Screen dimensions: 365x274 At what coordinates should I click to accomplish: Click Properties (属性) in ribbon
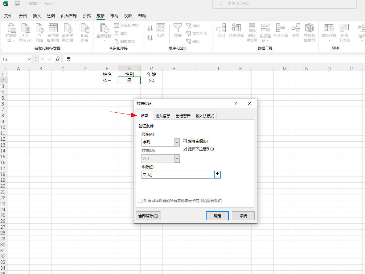click(121, 34)
